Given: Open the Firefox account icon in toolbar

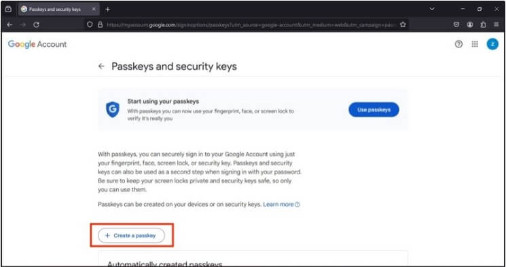Looking at the screenshot, I should (x=470, y=24).
